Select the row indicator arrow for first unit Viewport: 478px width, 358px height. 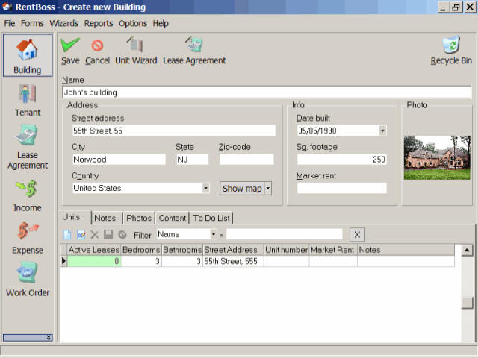click(x=63, y=261)
